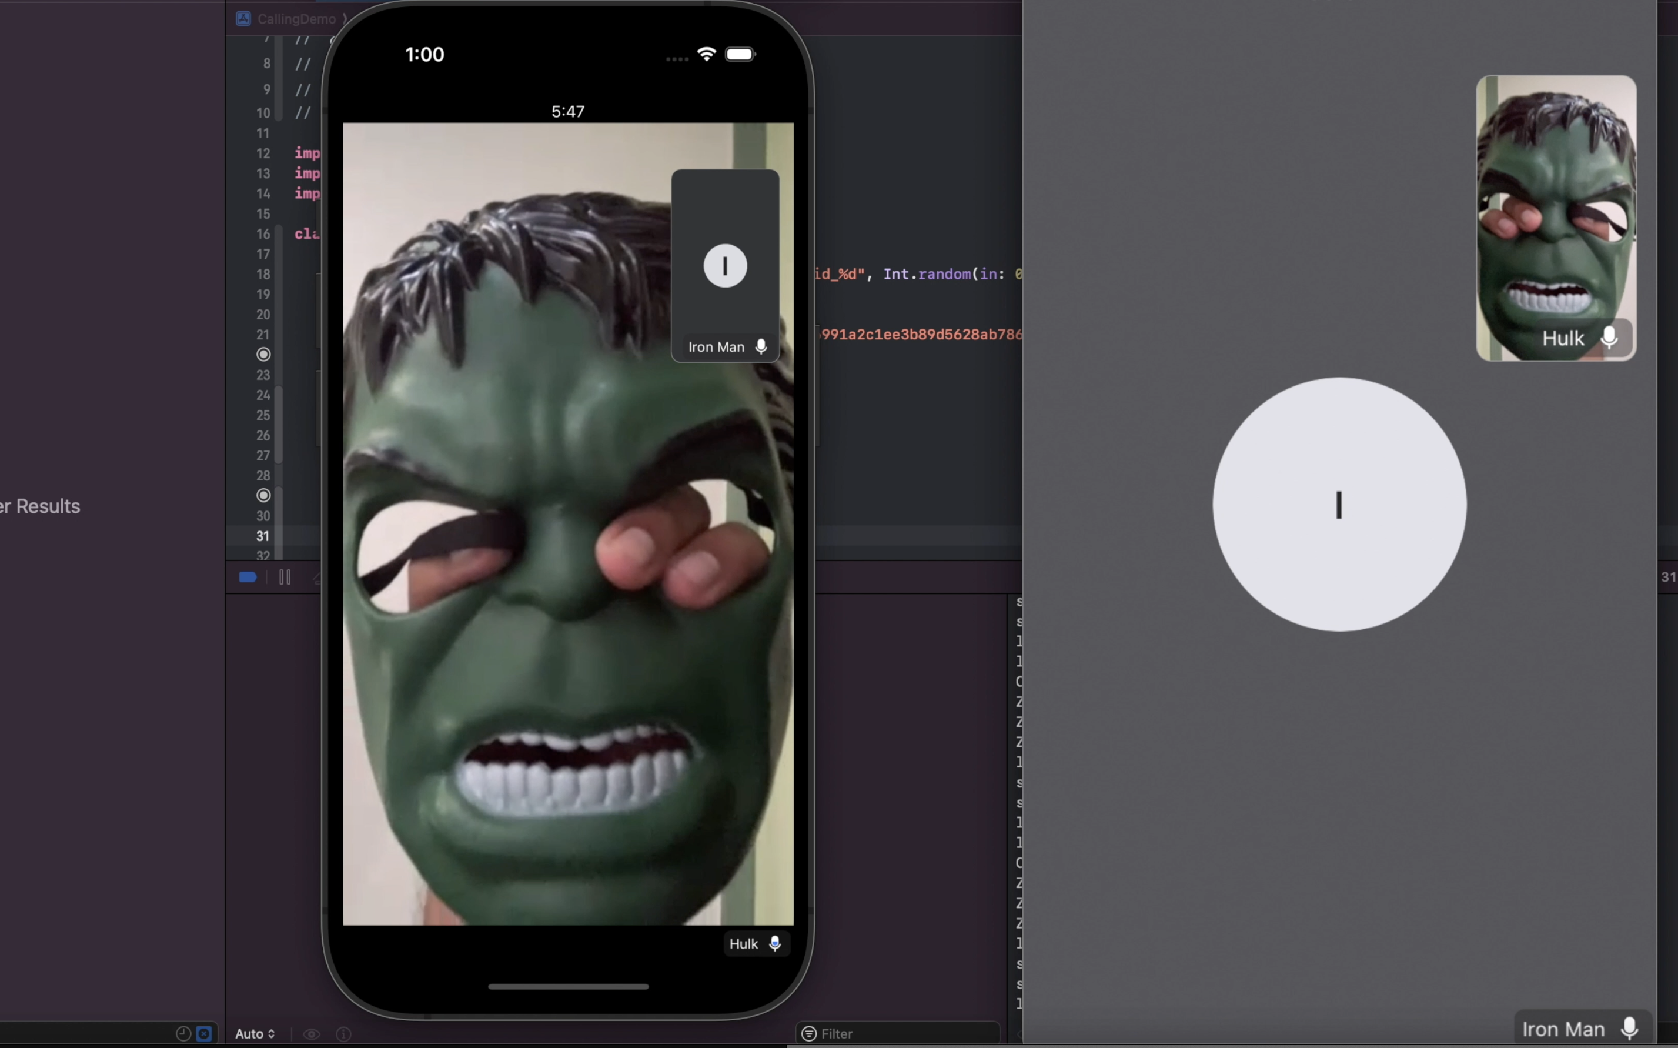The width and height of the screenshot is (1678, 1048).
Task: Open the Auto variables scope dropdown
Action: [x=255, y=1033]
